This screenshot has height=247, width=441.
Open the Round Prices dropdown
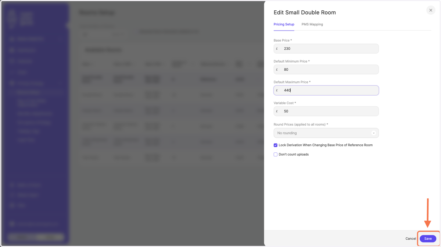[326, 133]
